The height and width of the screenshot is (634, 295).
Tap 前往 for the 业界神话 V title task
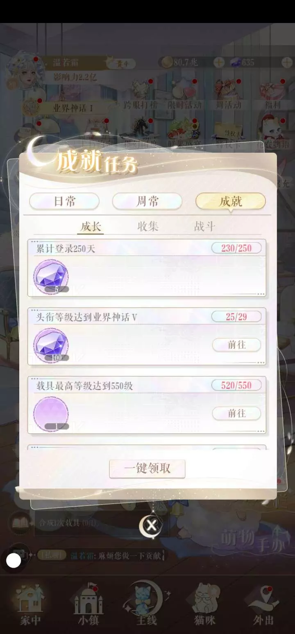[x=236, y=345]
